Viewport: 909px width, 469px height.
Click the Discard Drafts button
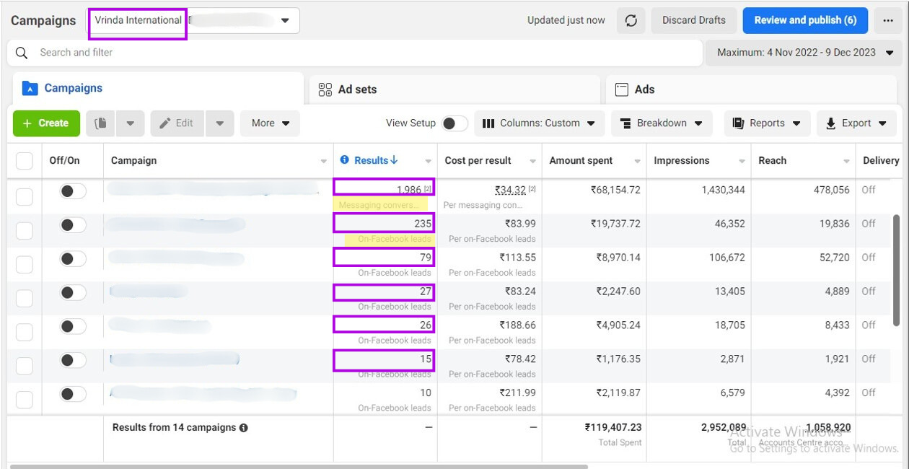click(x=693, y=20)
